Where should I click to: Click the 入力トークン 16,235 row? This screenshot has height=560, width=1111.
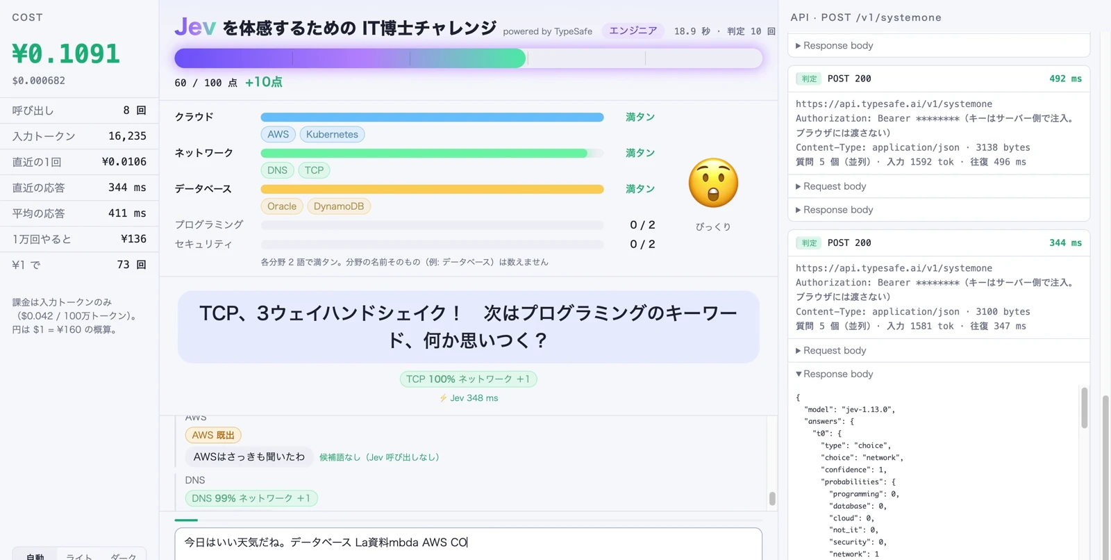[79, 136]
